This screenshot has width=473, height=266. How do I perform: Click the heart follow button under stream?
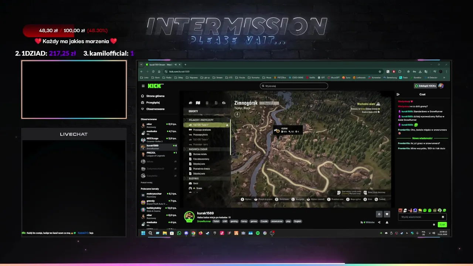387,214
